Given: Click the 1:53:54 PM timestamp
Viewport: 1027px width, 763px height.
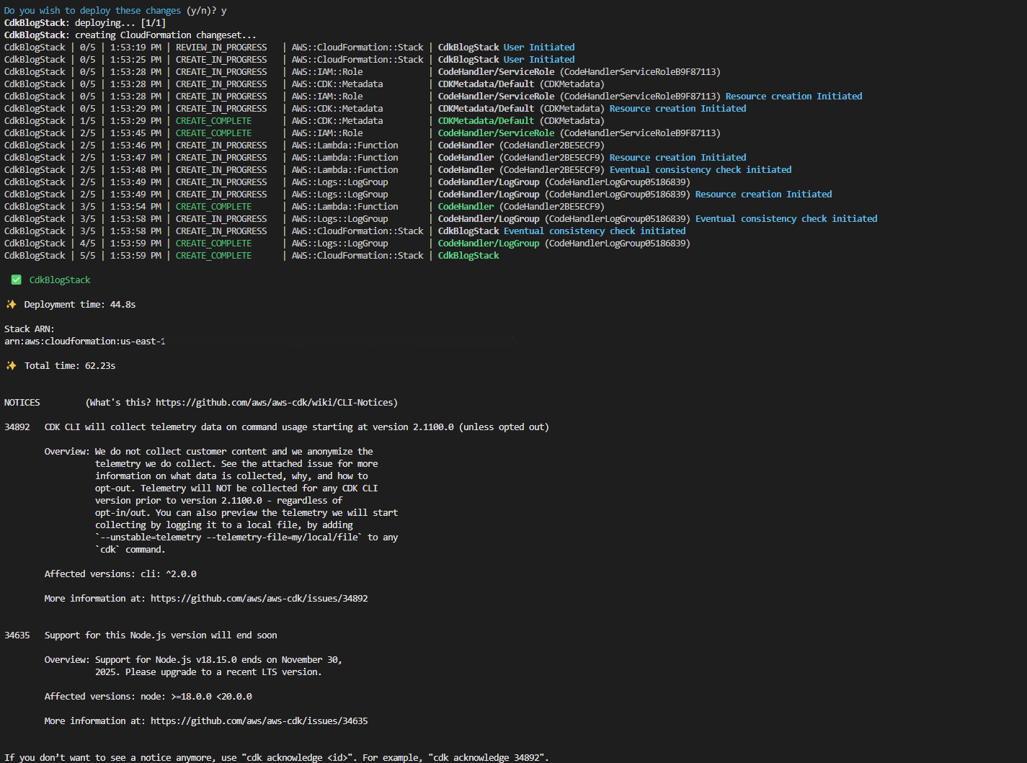Looking at the screenshot, I should [x=135, y=206].
